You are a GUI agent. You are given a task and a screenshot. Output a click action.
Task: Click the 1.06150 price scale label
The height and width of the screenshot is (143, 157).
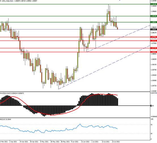point(154,65)
